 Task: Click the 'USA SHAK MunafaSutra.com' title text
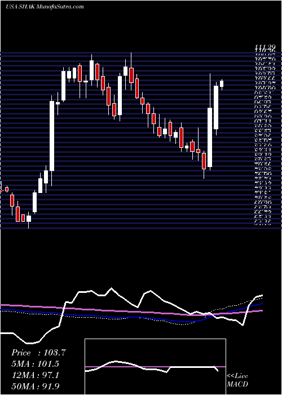tap(45, 7)
